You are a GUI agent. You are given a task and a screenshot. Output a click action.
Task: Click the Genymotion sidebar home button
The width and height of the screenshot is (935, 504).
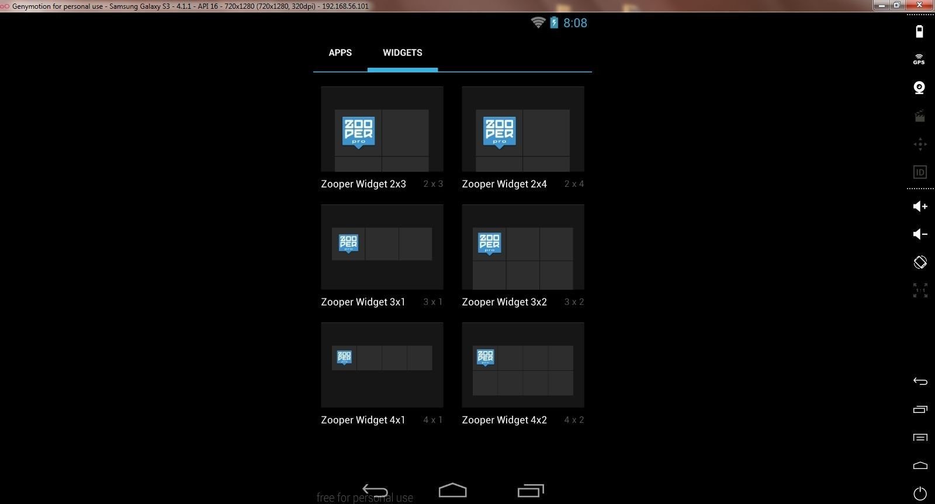[920, 465]
